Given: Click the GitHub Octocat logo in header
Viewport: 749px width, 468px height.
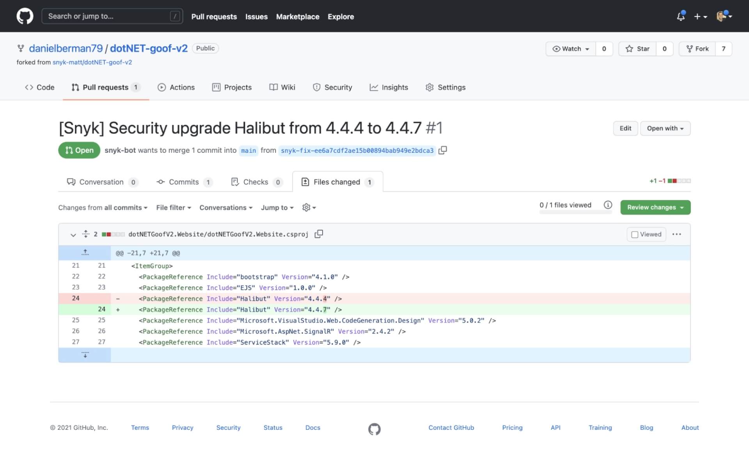Looking at the screenshot, I should [x=25, y=16].
